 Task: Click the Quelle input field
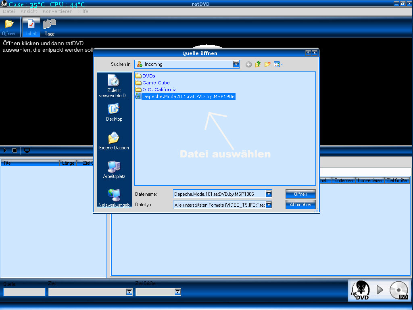24,292
